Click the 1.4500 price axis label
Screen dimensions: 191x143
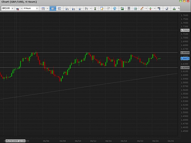[185, 131]
